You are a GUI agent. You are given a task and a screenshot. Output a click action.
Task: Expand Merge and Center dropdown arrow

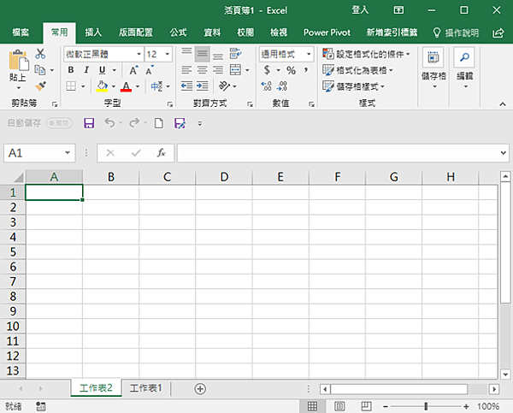point(247,70)
